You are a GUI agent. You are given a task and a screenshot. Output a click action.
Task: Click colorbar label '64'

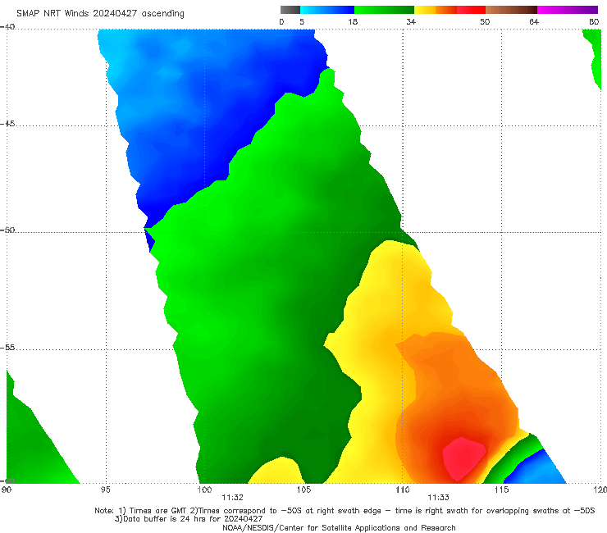(534, 22)
